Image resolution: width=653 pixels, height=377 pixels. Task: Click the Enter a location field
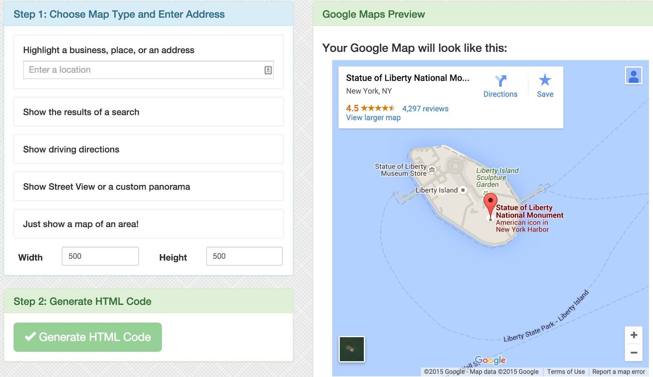[x=143, y=70]
